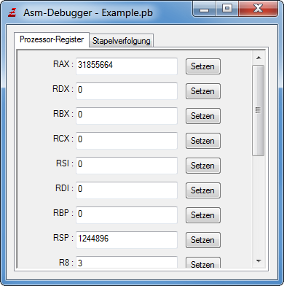This screenshot has width=284, height=286.
Task: Click Setzen button for RDX register
Action: (203, 91)
